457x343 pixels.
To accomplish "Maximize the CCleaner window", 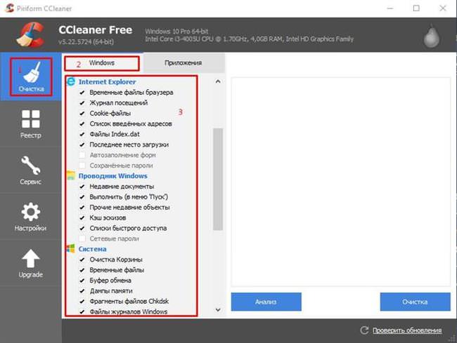I will pyautogui.click(x=416, y=8).
